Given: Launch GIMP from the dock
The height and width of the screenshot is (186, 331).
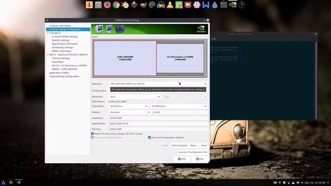Looking at the screenshot, I should tap(143, 5).
